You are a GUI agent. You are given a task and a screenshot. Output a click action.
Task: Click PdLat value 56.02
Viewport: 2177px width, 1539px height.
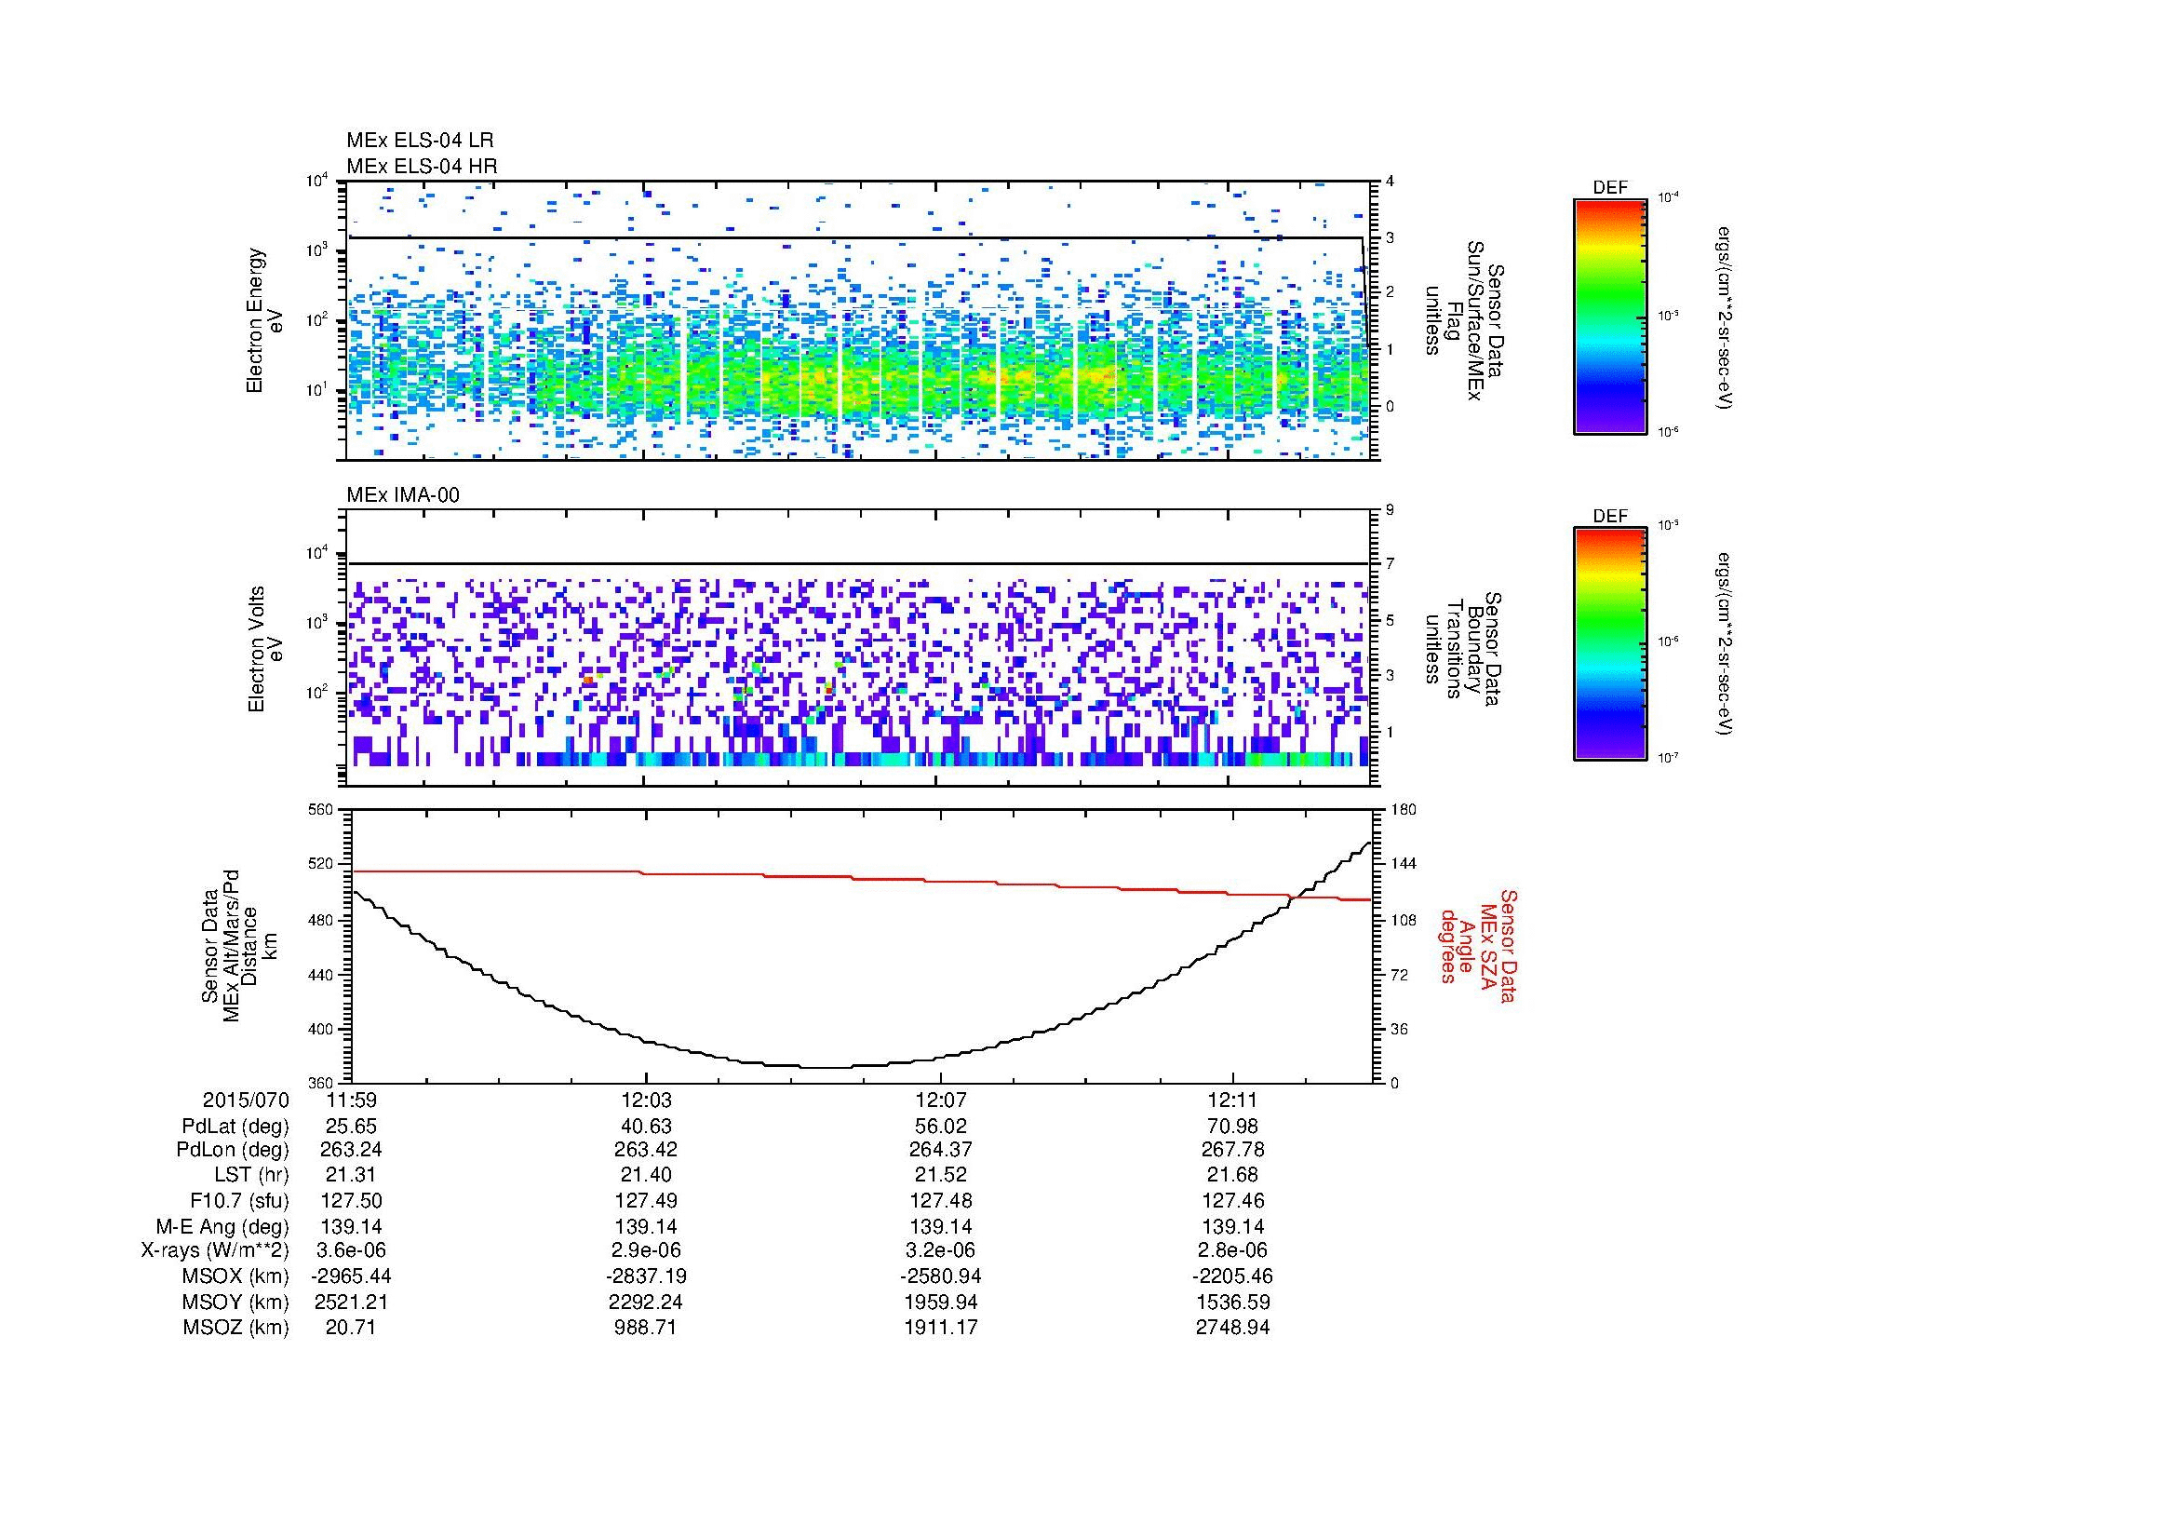pyautogui.click(x=940, y=1126)
